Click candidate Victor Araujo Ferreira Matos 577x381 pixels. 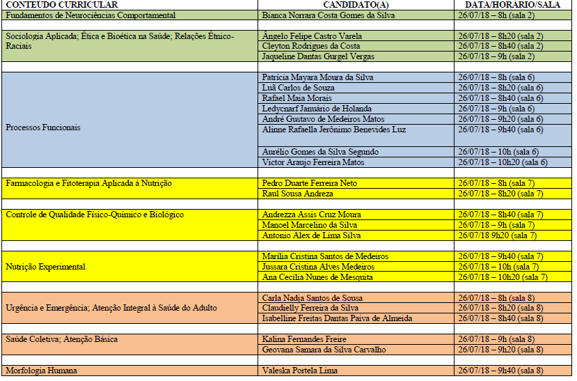tap(356, 162)
